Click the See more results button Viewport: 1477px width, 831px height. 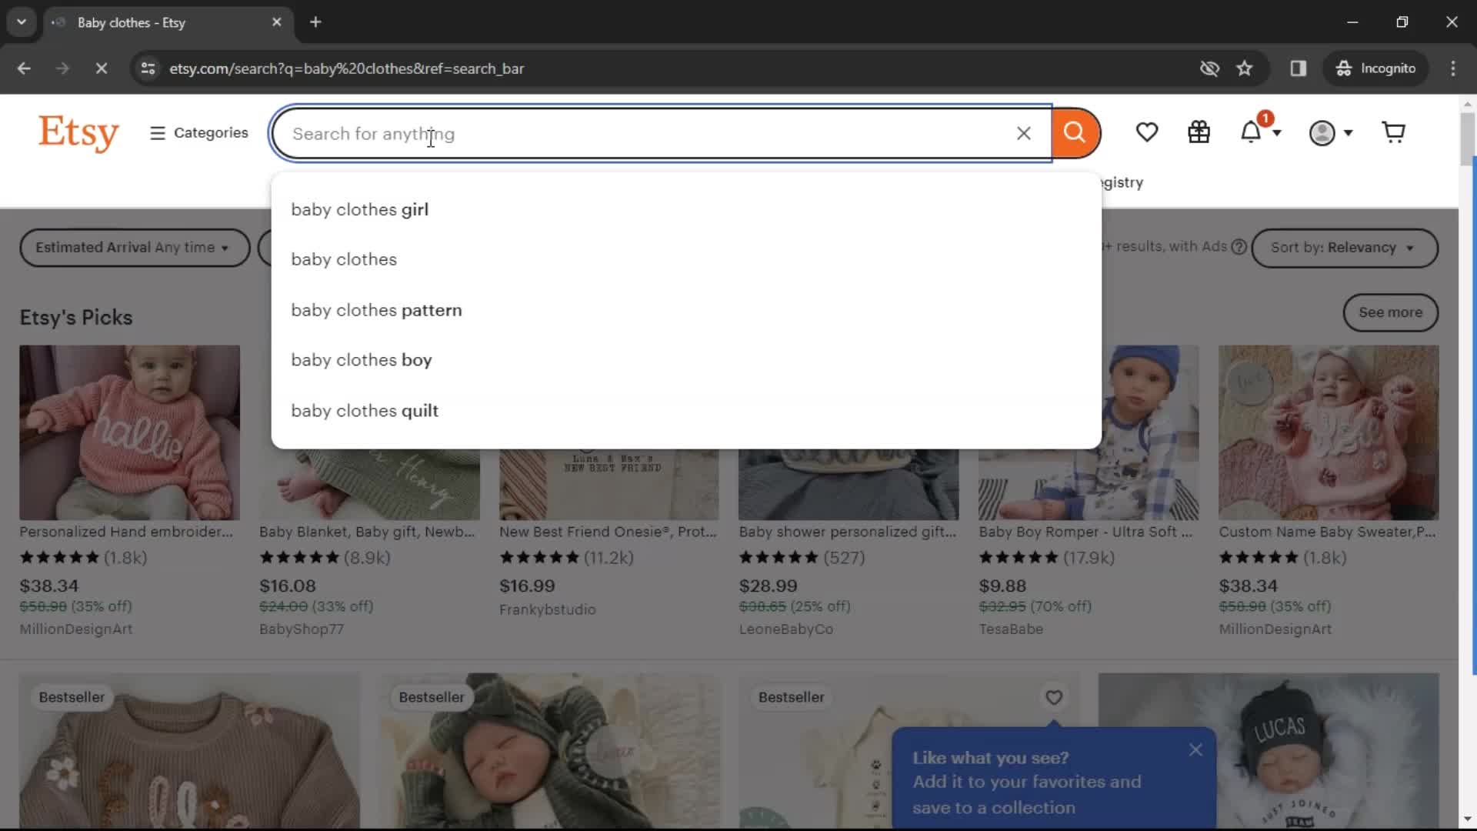(x=1390, y=312)
